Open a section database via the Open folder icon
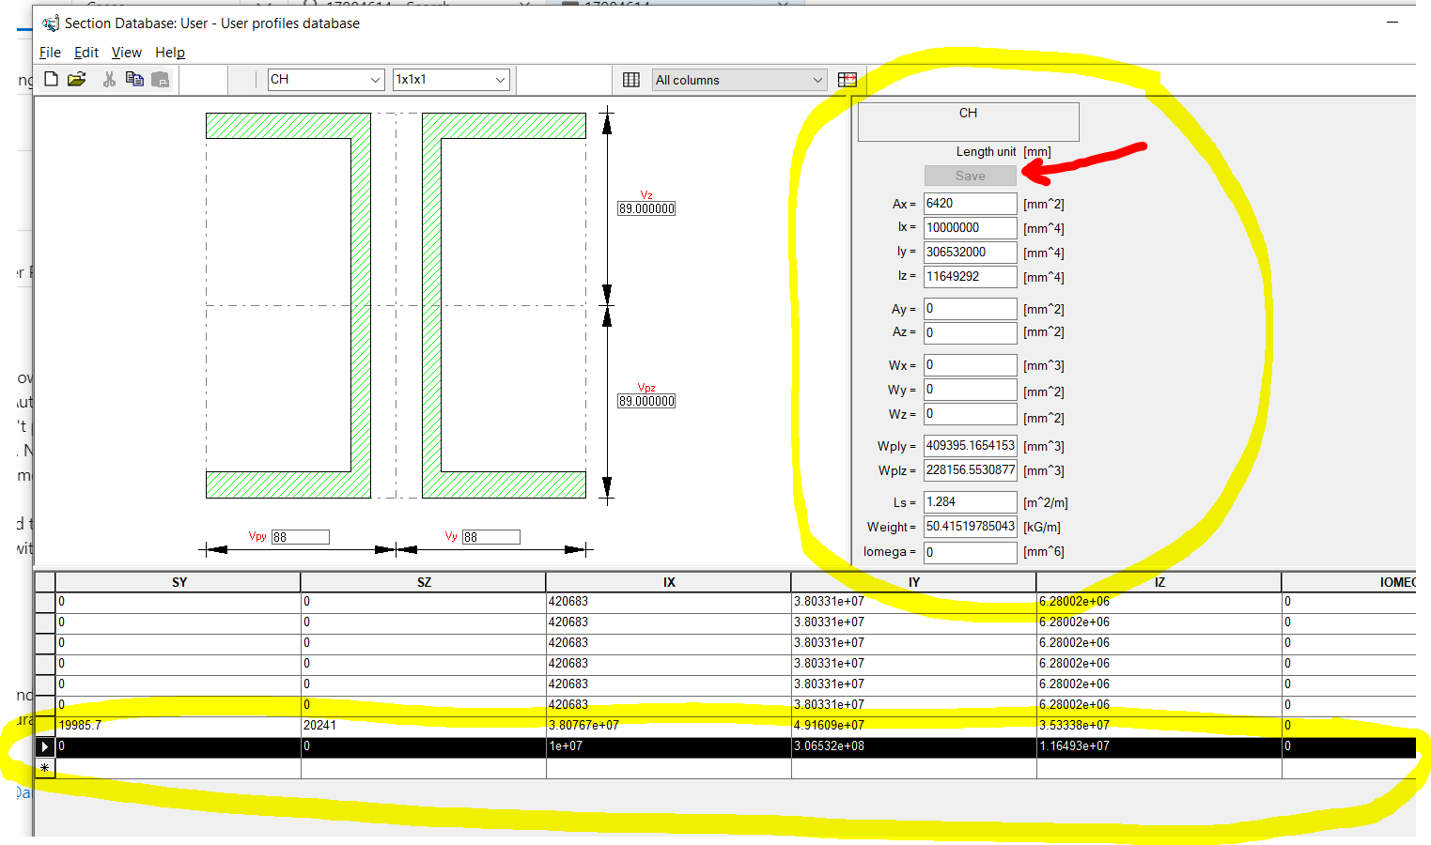1431x845 pixels. [77, 79]
